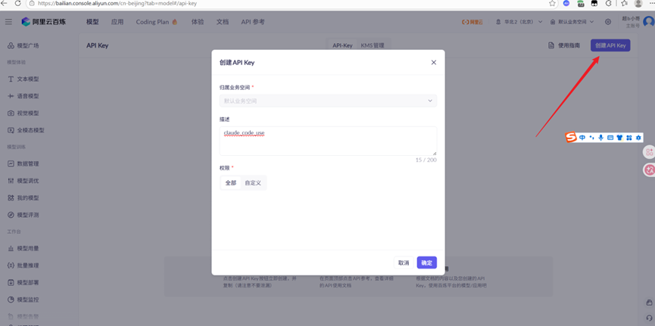This screenshot has height=326, width=655.
Task: Select the API-Key tab
Action: pyautogui.click(x=342, y=45)
